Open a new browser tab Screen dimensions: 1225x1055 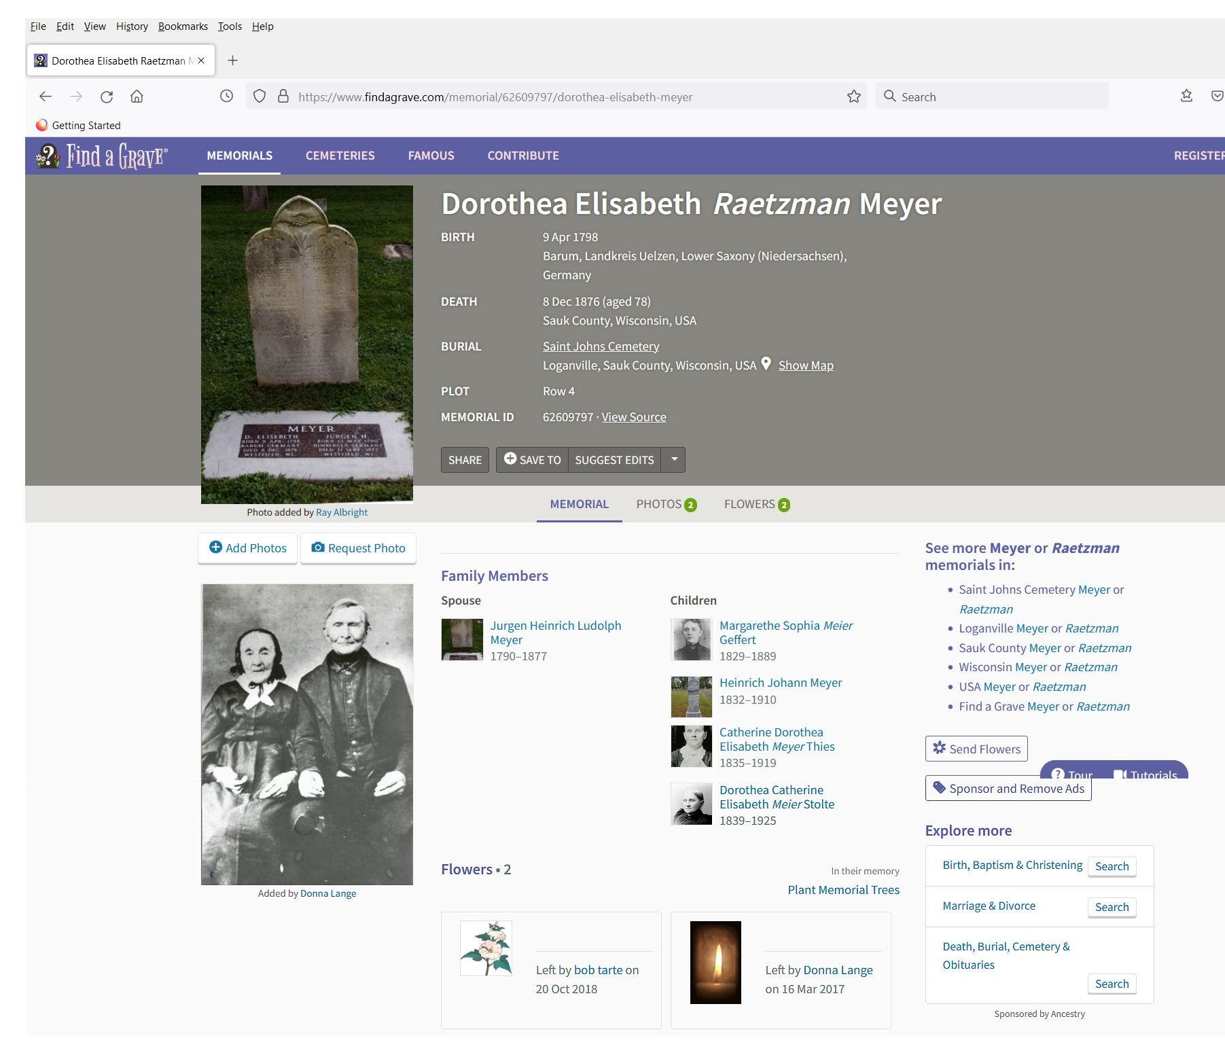232,60
